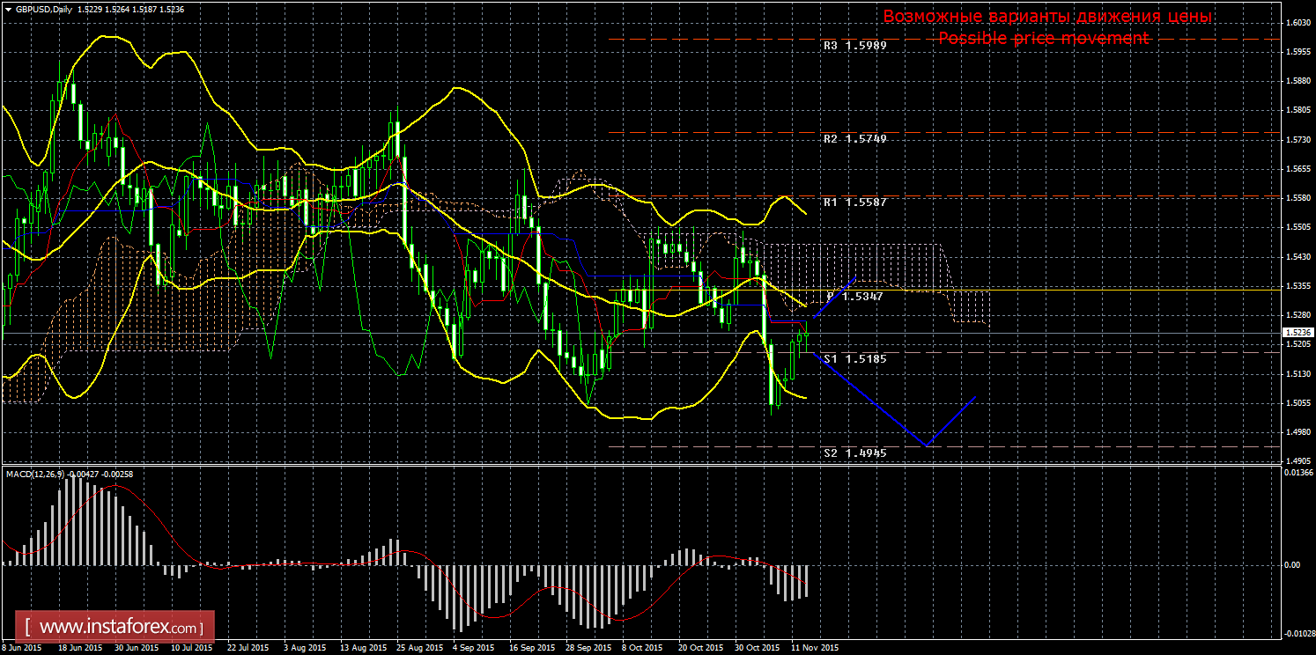Click the S2 1.4945 support label
This screenshot has width=1316, height=655.
coord(854,453)
